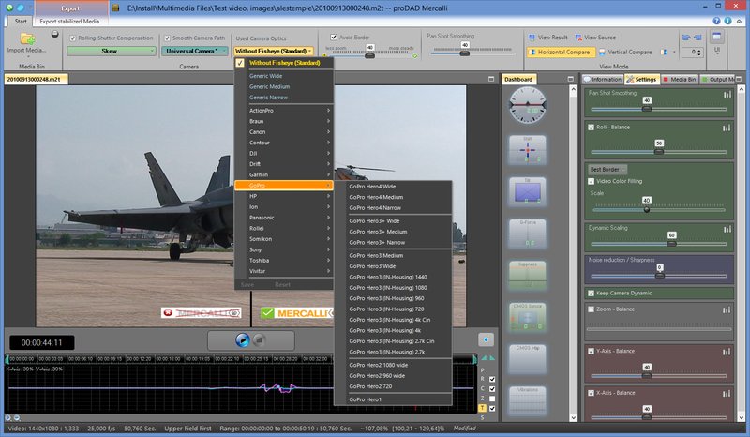Toggle X-Axis - Balance checkbox
Viewport: 750px width, 437px height.
click(592, 393)
